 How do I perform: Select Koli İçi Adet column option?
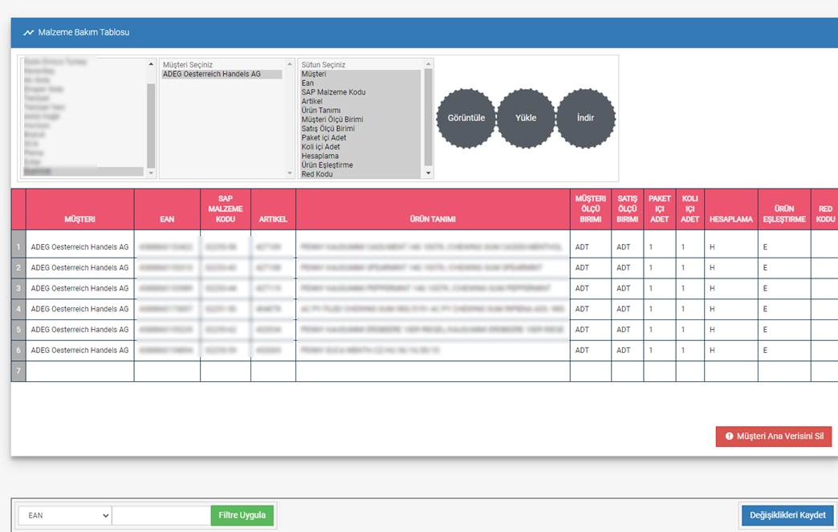[x=360, y=147]
